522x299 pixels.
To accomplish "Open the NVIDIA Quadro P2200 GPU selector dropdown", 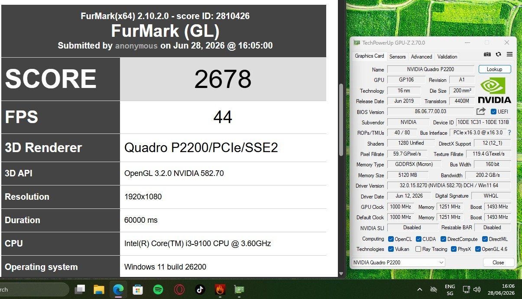I will click(398, 262).
